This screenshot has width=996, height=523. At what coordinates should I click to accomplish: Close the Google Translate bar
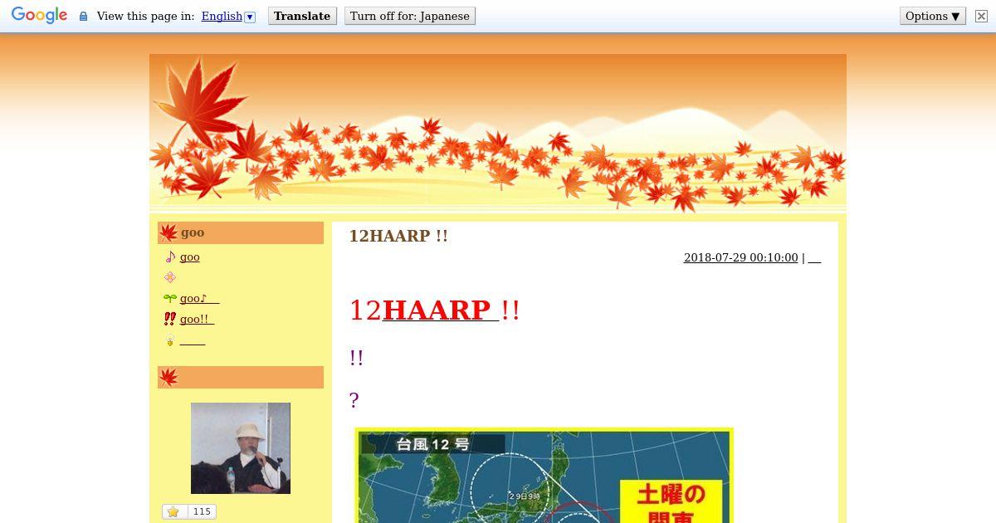click(981, 17)
